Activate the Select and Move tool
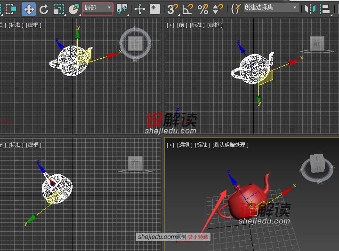Image resolution: width=339 pixels, height=251 pixels. (x=29, y=9)
